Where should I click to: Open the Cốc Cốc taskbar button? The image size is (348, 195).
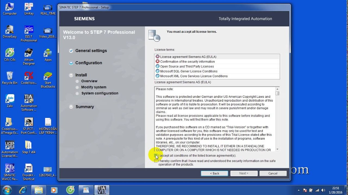pos(70,190)
